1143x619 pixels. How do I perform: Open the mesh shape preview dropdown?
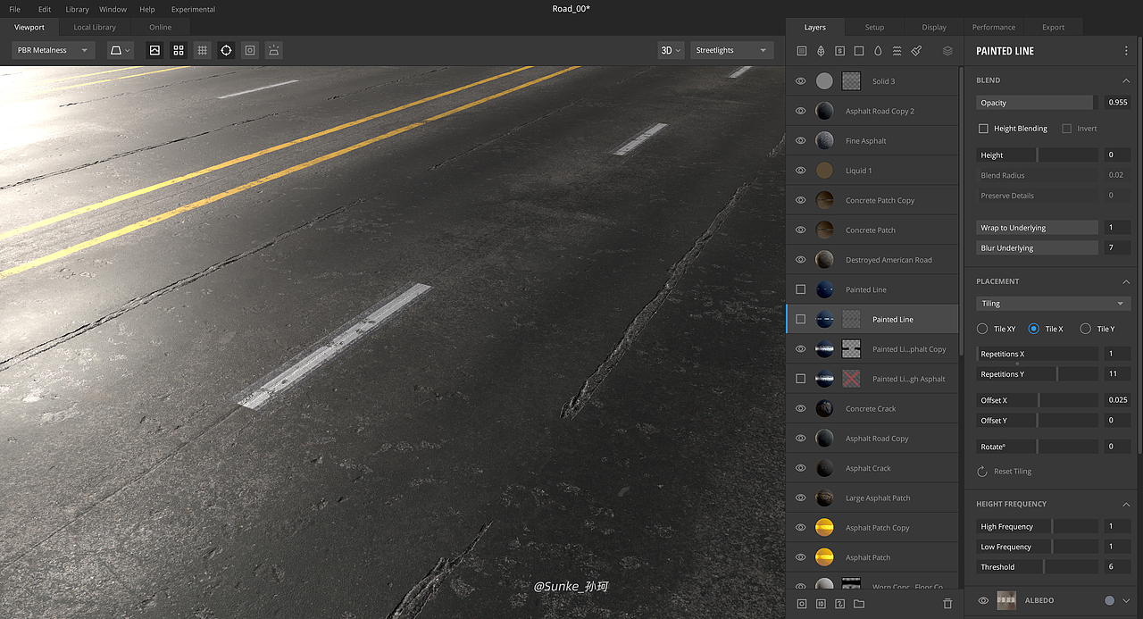coord(121,50)
